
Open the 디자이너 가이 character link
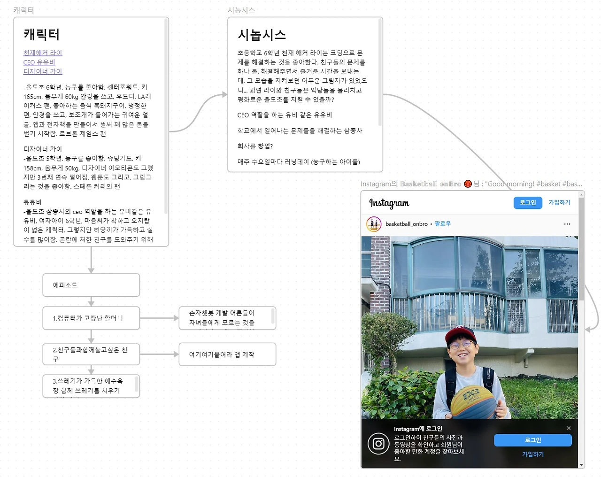[43, 71]
